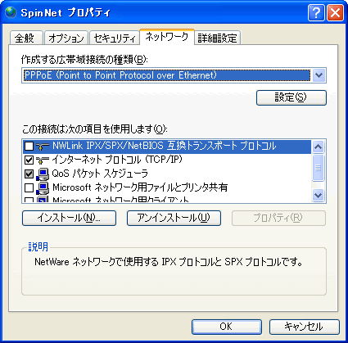
Task: Select the QoS パケット スケジューラ row
Action: coord(167,174)
